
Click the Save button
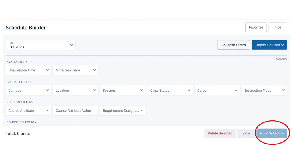[246, 133]
